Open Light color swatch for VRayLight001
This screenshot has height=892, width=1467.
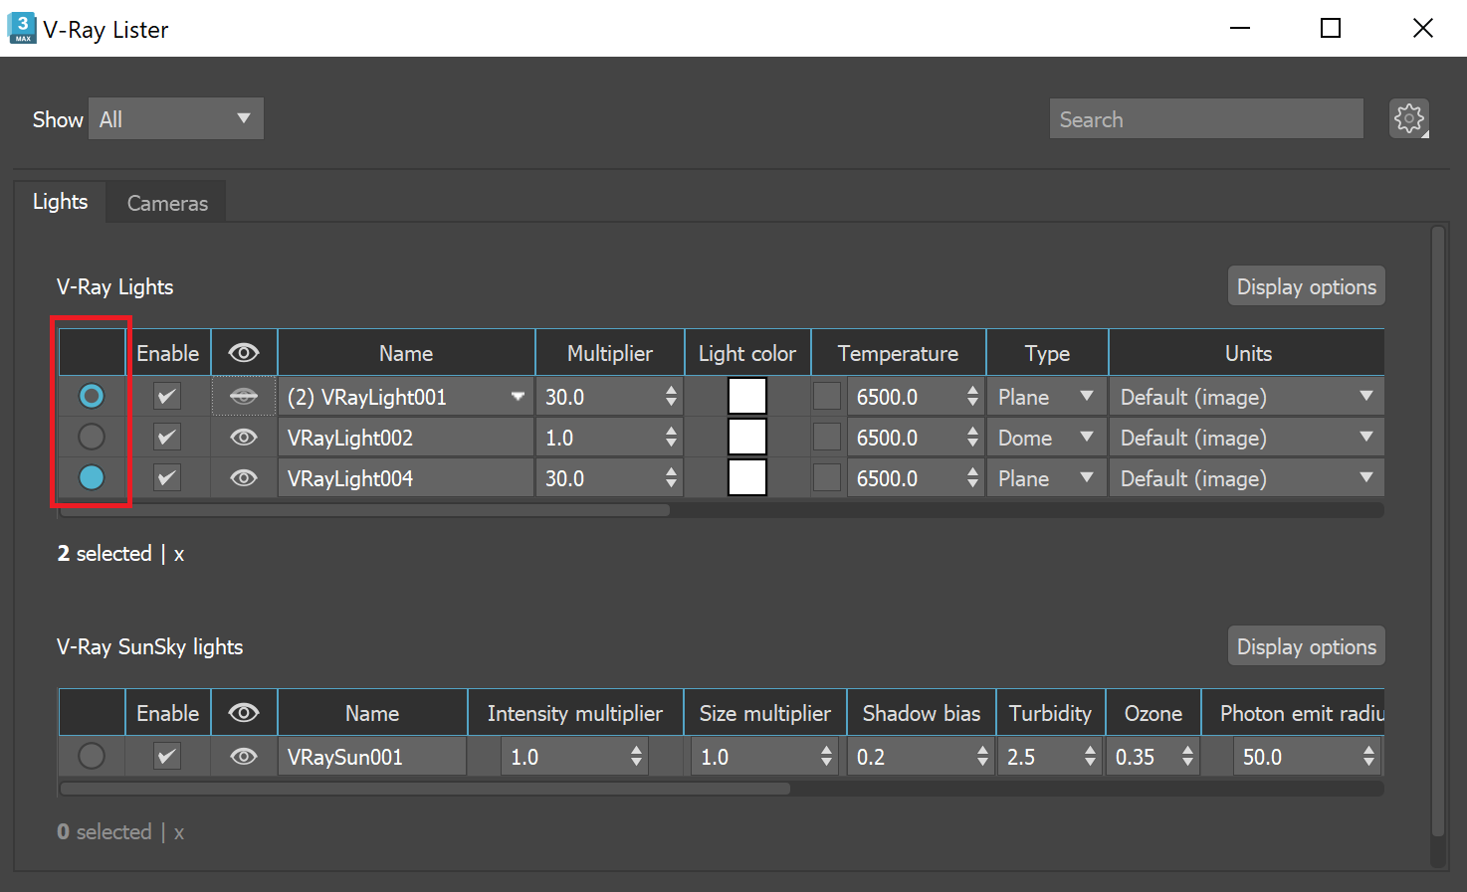(747, 396)
